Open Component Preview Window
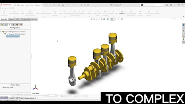 pyautogui.click(x=30, y=13)
